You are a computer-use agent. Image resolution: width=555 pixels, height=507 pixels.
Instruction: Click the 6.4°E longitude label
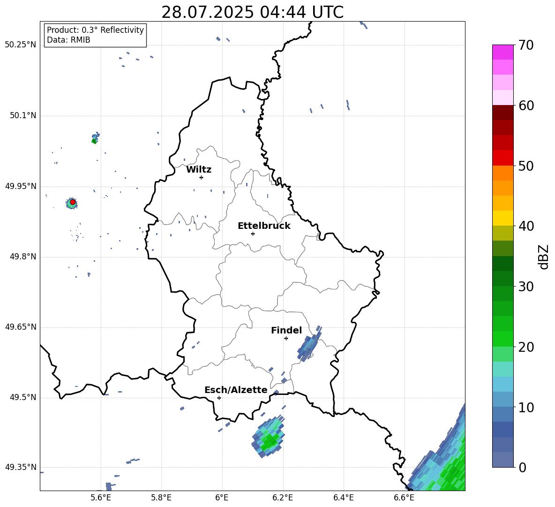pyautogui.click(x=343, y=498)
